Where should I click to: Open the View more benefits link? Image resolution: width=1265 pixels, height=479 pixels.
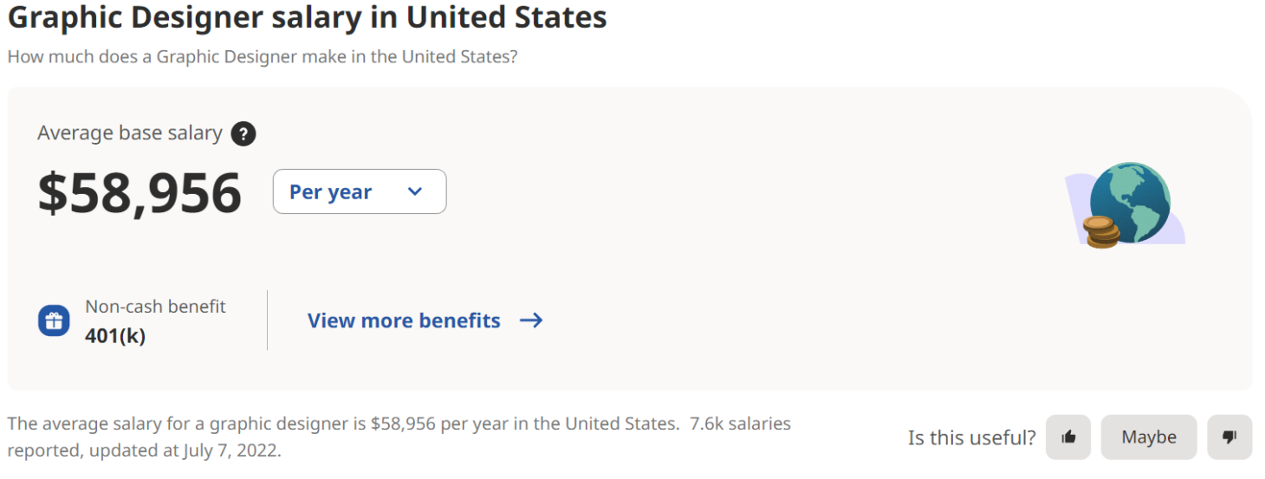click(404, 320)
